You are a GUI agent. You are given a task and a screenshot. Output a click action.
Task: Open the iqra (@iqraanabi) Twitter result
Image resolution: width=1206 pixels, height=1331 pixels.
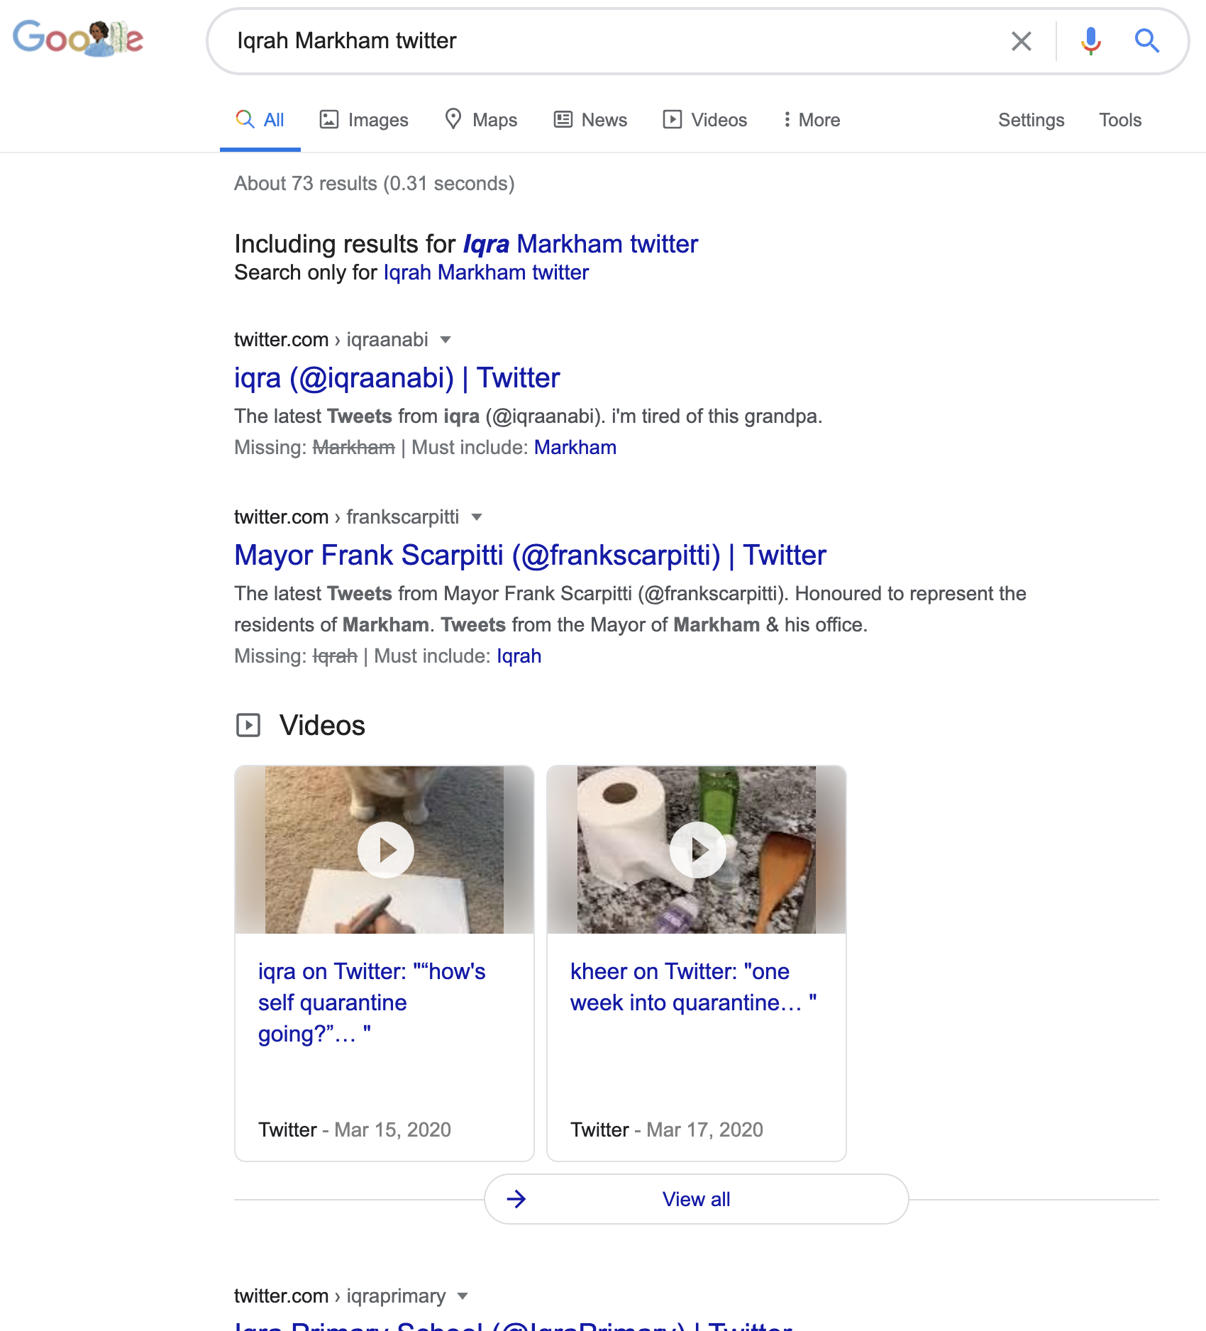click(397, 378)
